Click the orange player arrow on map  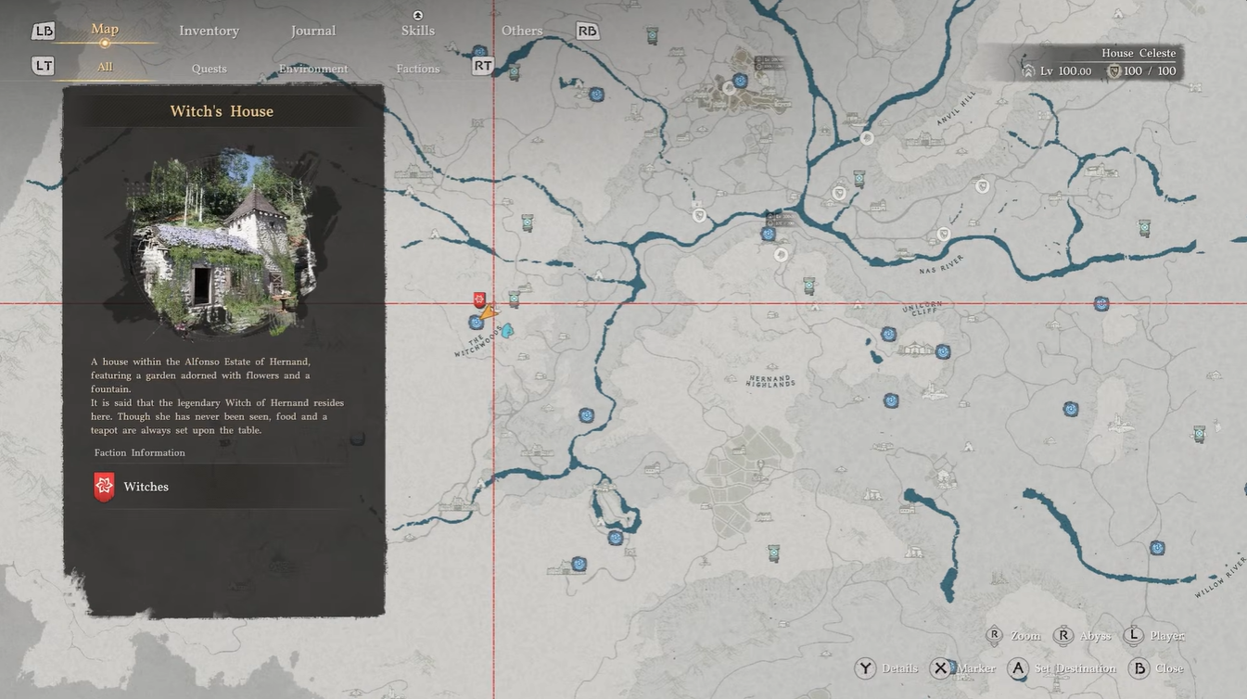(x=489, y=313)
